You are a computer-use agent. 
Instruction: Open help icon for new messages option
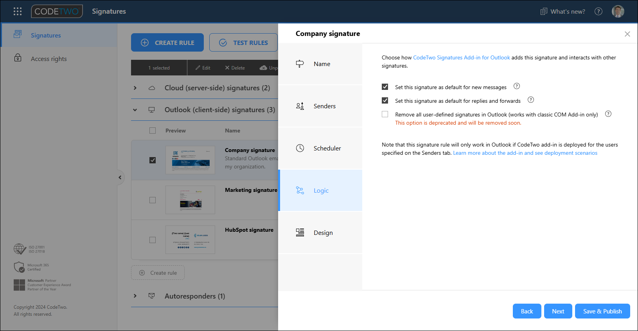[x=517, y=86]
